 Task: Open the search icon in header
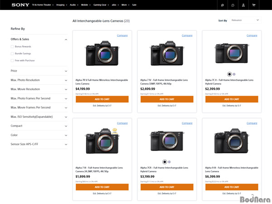point(223,5)
